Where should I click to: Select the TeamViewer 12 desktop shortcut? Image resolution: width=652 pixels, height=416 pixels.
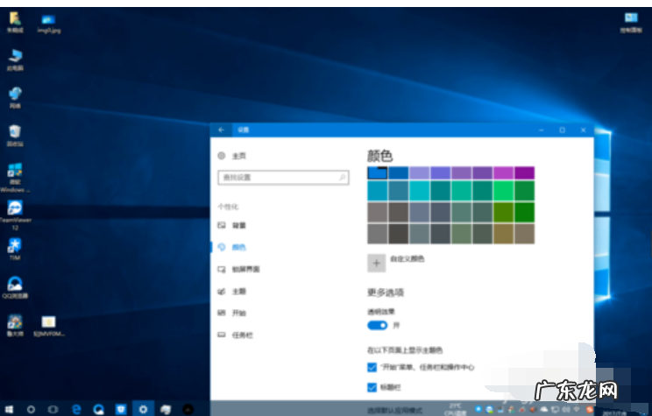click(x=15, y=215)
